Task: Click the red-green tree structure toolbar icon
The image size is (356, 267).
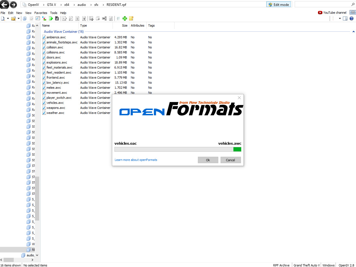Action: tap(44, 18)
